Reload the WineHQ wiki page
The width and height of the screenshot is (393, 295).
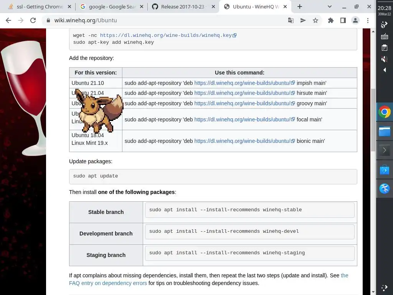coord(33,20)
